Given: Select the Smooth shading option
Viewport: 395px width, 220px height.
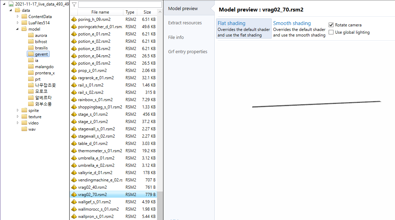Looking at the screenshot, I should click(299, 28).
